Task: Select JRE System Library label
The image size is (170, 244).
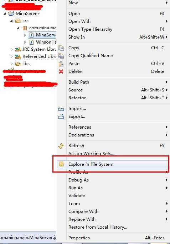Action: pos(39,49)
